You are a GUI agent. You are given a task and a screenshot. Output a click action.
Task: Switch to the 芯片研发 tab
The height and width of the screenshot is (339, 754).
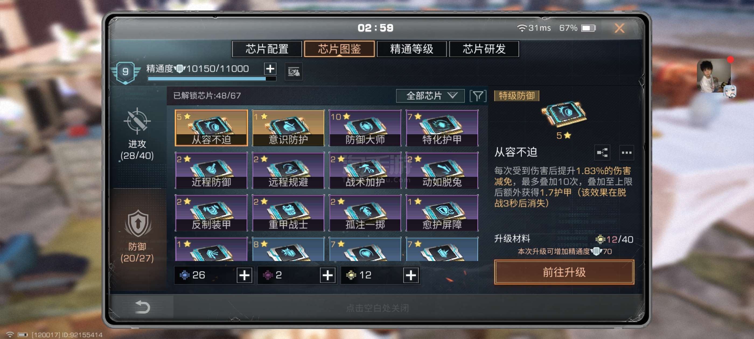(x=484, y=49)
